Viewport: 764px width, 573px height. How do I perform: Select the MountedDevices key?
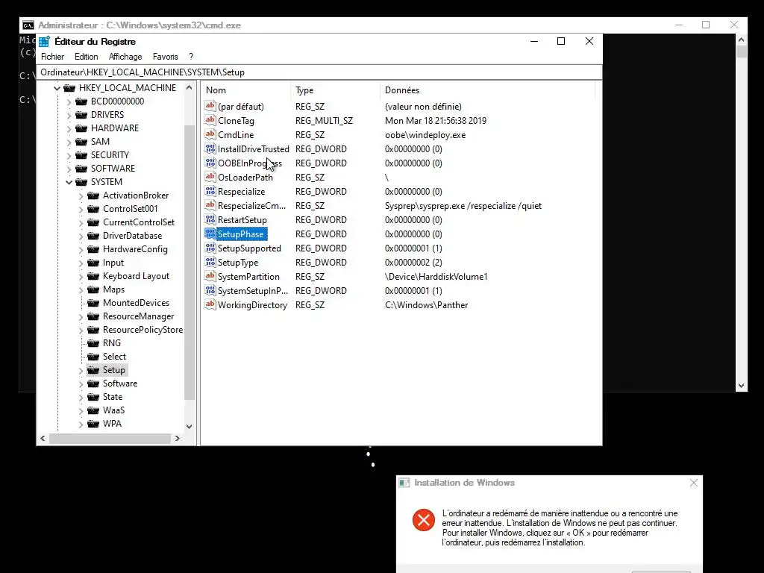coord(136,303)
